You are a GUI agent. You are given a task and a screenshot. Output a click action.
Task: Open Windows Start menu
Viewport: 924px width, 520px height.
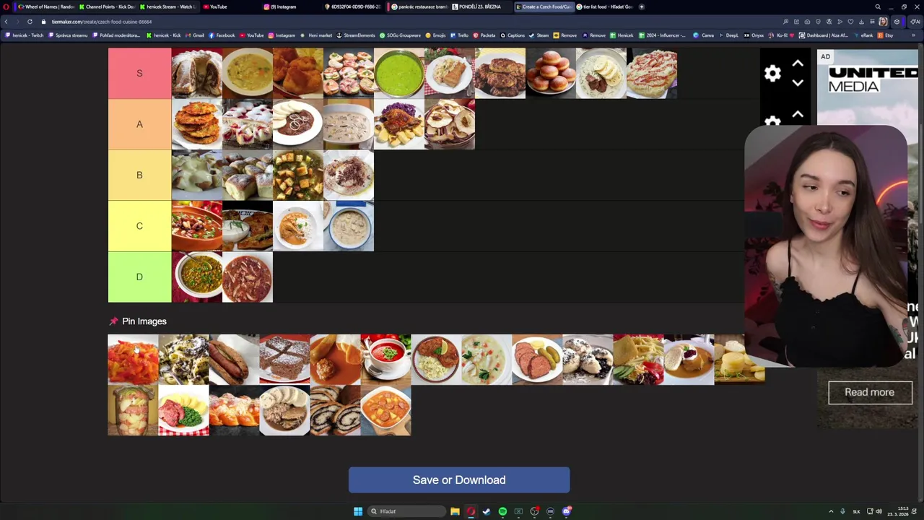[x=357, y=511]
